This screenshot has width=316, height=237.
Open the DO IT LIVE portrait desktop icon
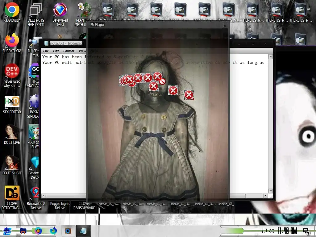tap(12, 131)
